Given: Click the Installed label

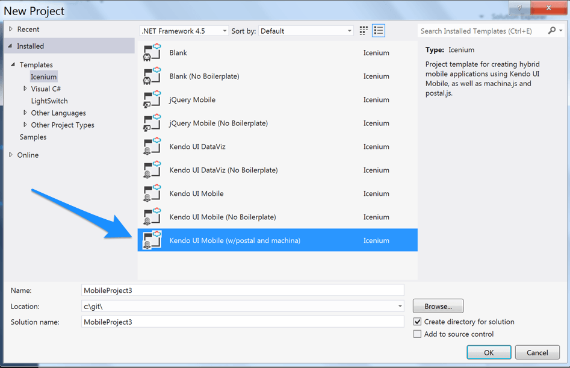Looking at the screenshot, I should (30, 46).
